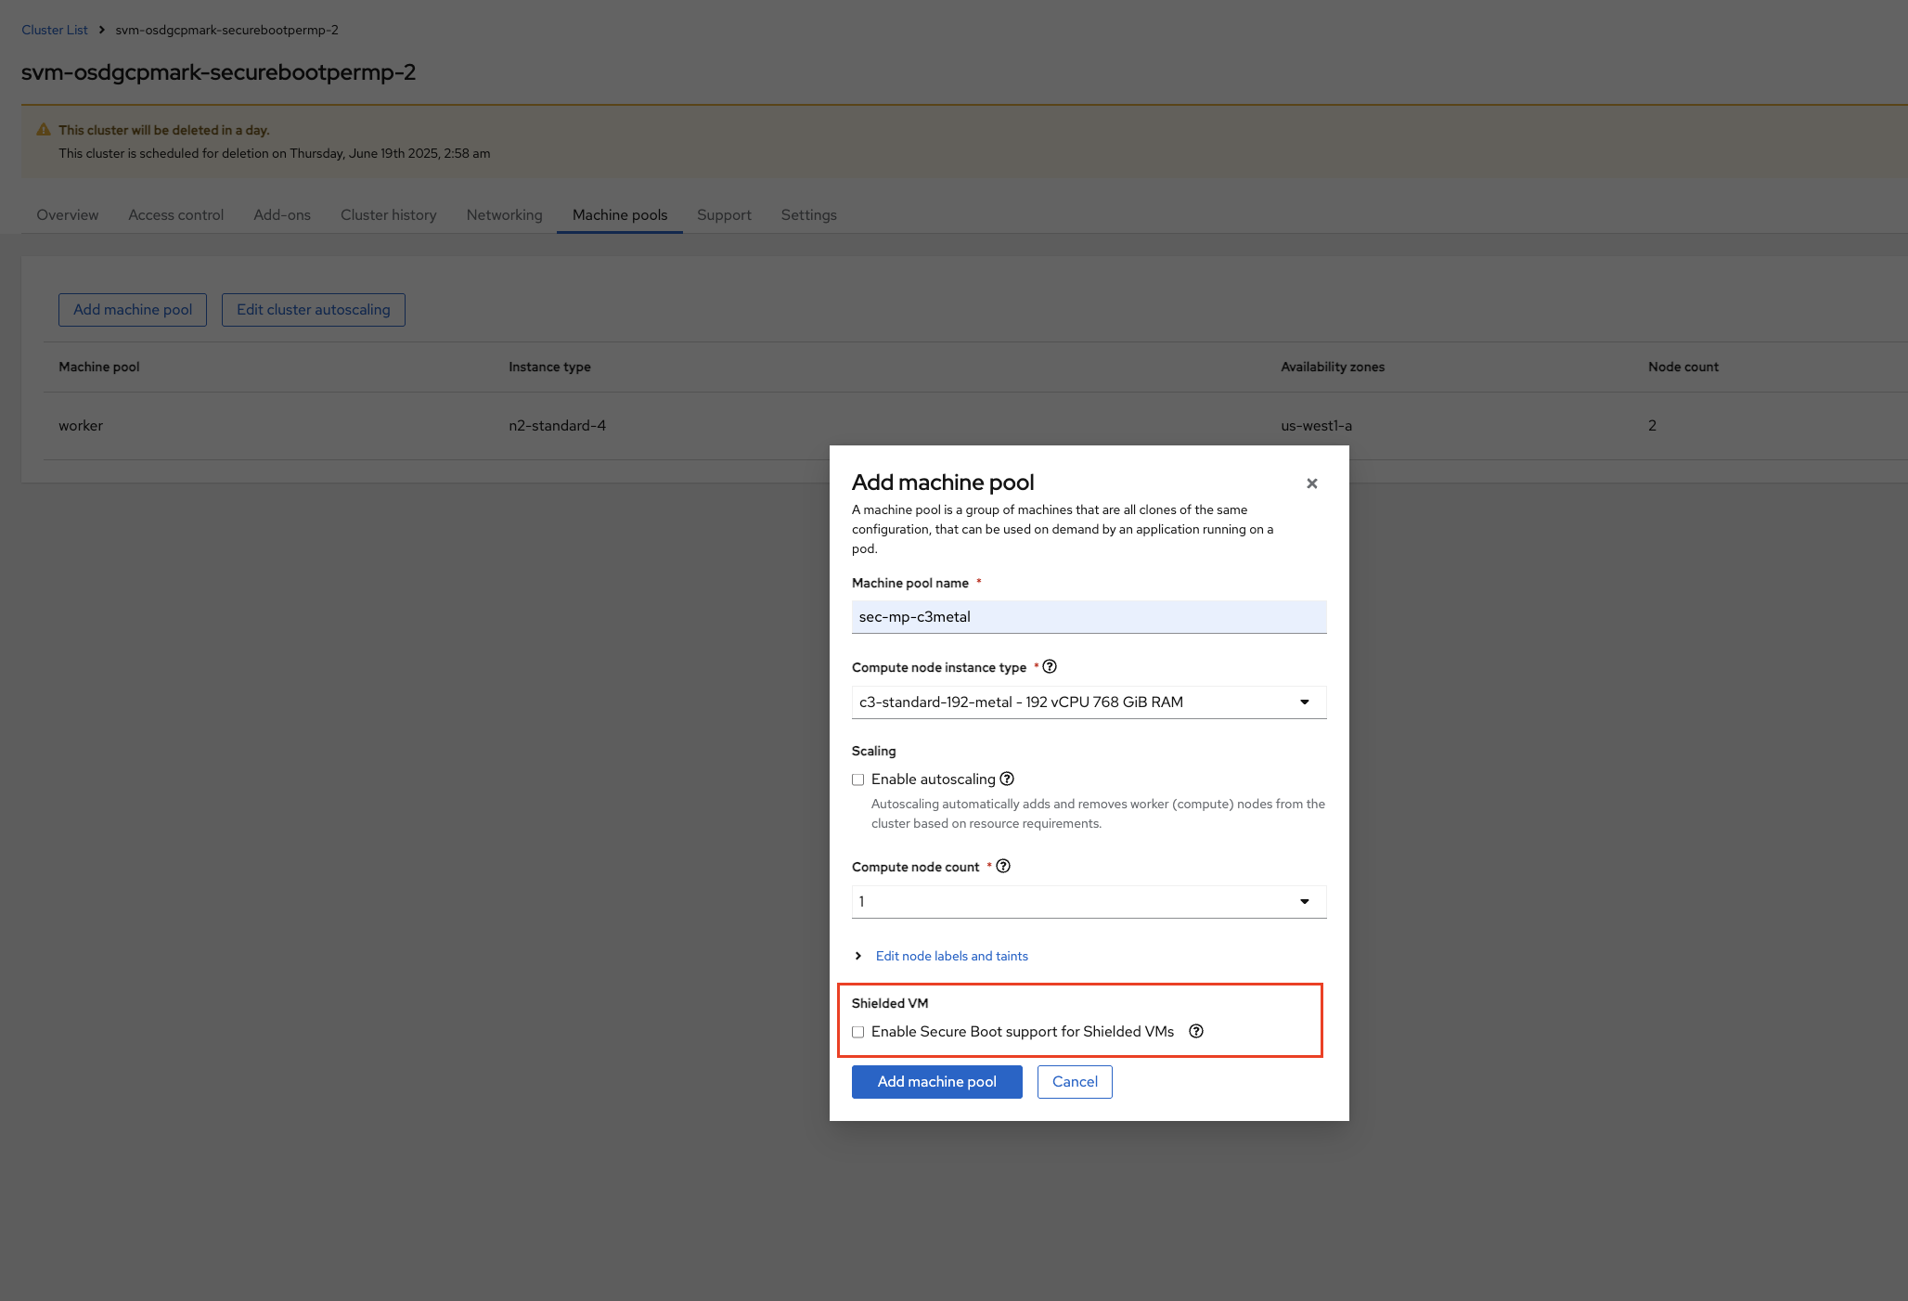Click the Machine pool name input field

(x=1089, y=617)
